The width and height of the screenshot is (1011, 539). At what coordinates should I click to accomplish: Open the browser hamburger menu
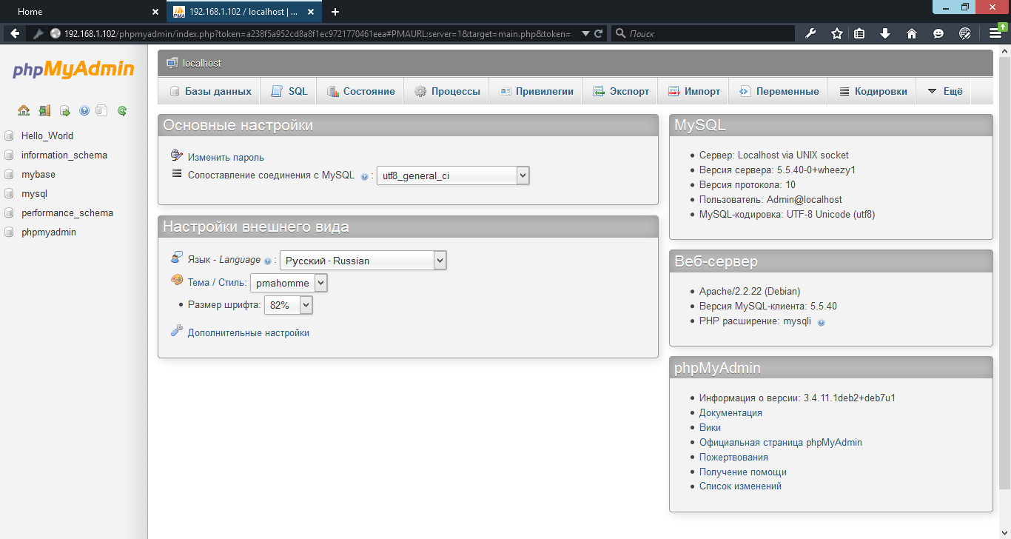click(995, 33)
